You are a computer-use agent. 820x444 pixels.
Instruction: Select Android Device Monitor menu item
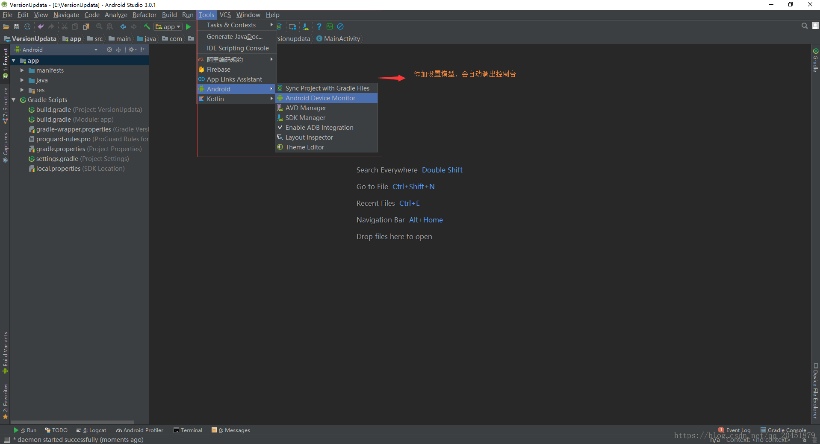coord(326,98)
